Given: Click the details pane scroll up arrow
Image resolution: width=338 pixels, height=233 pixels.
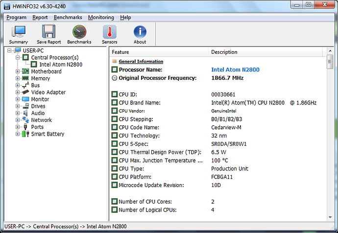Looking at the screenshot, I should point(330,51).
